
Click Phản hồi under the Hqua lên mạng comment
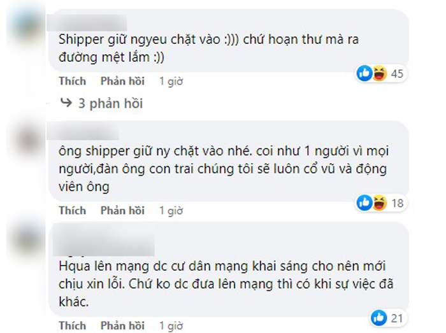(x=122, y=325)
